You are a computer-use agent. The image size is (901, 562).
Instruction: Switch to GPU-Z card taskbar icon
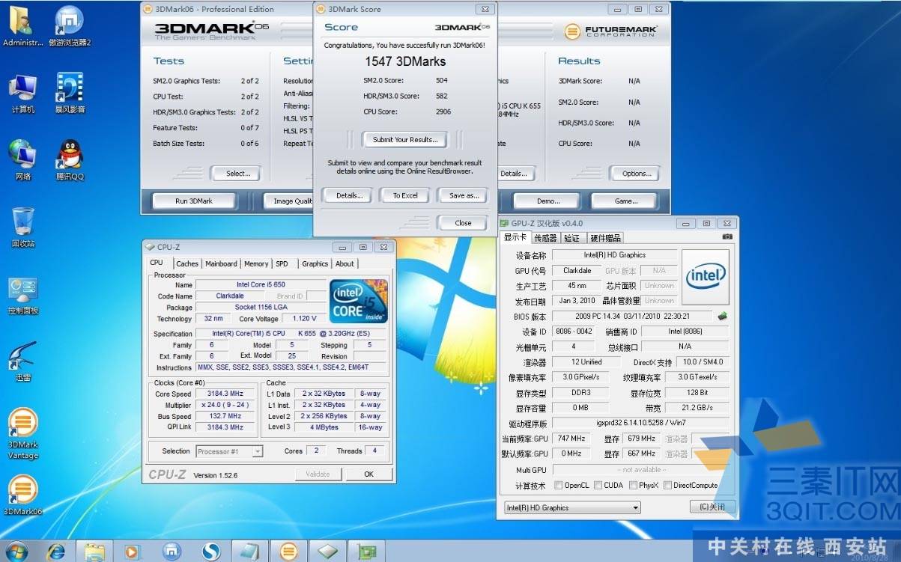pyautogui.click(x=366, y=552)
